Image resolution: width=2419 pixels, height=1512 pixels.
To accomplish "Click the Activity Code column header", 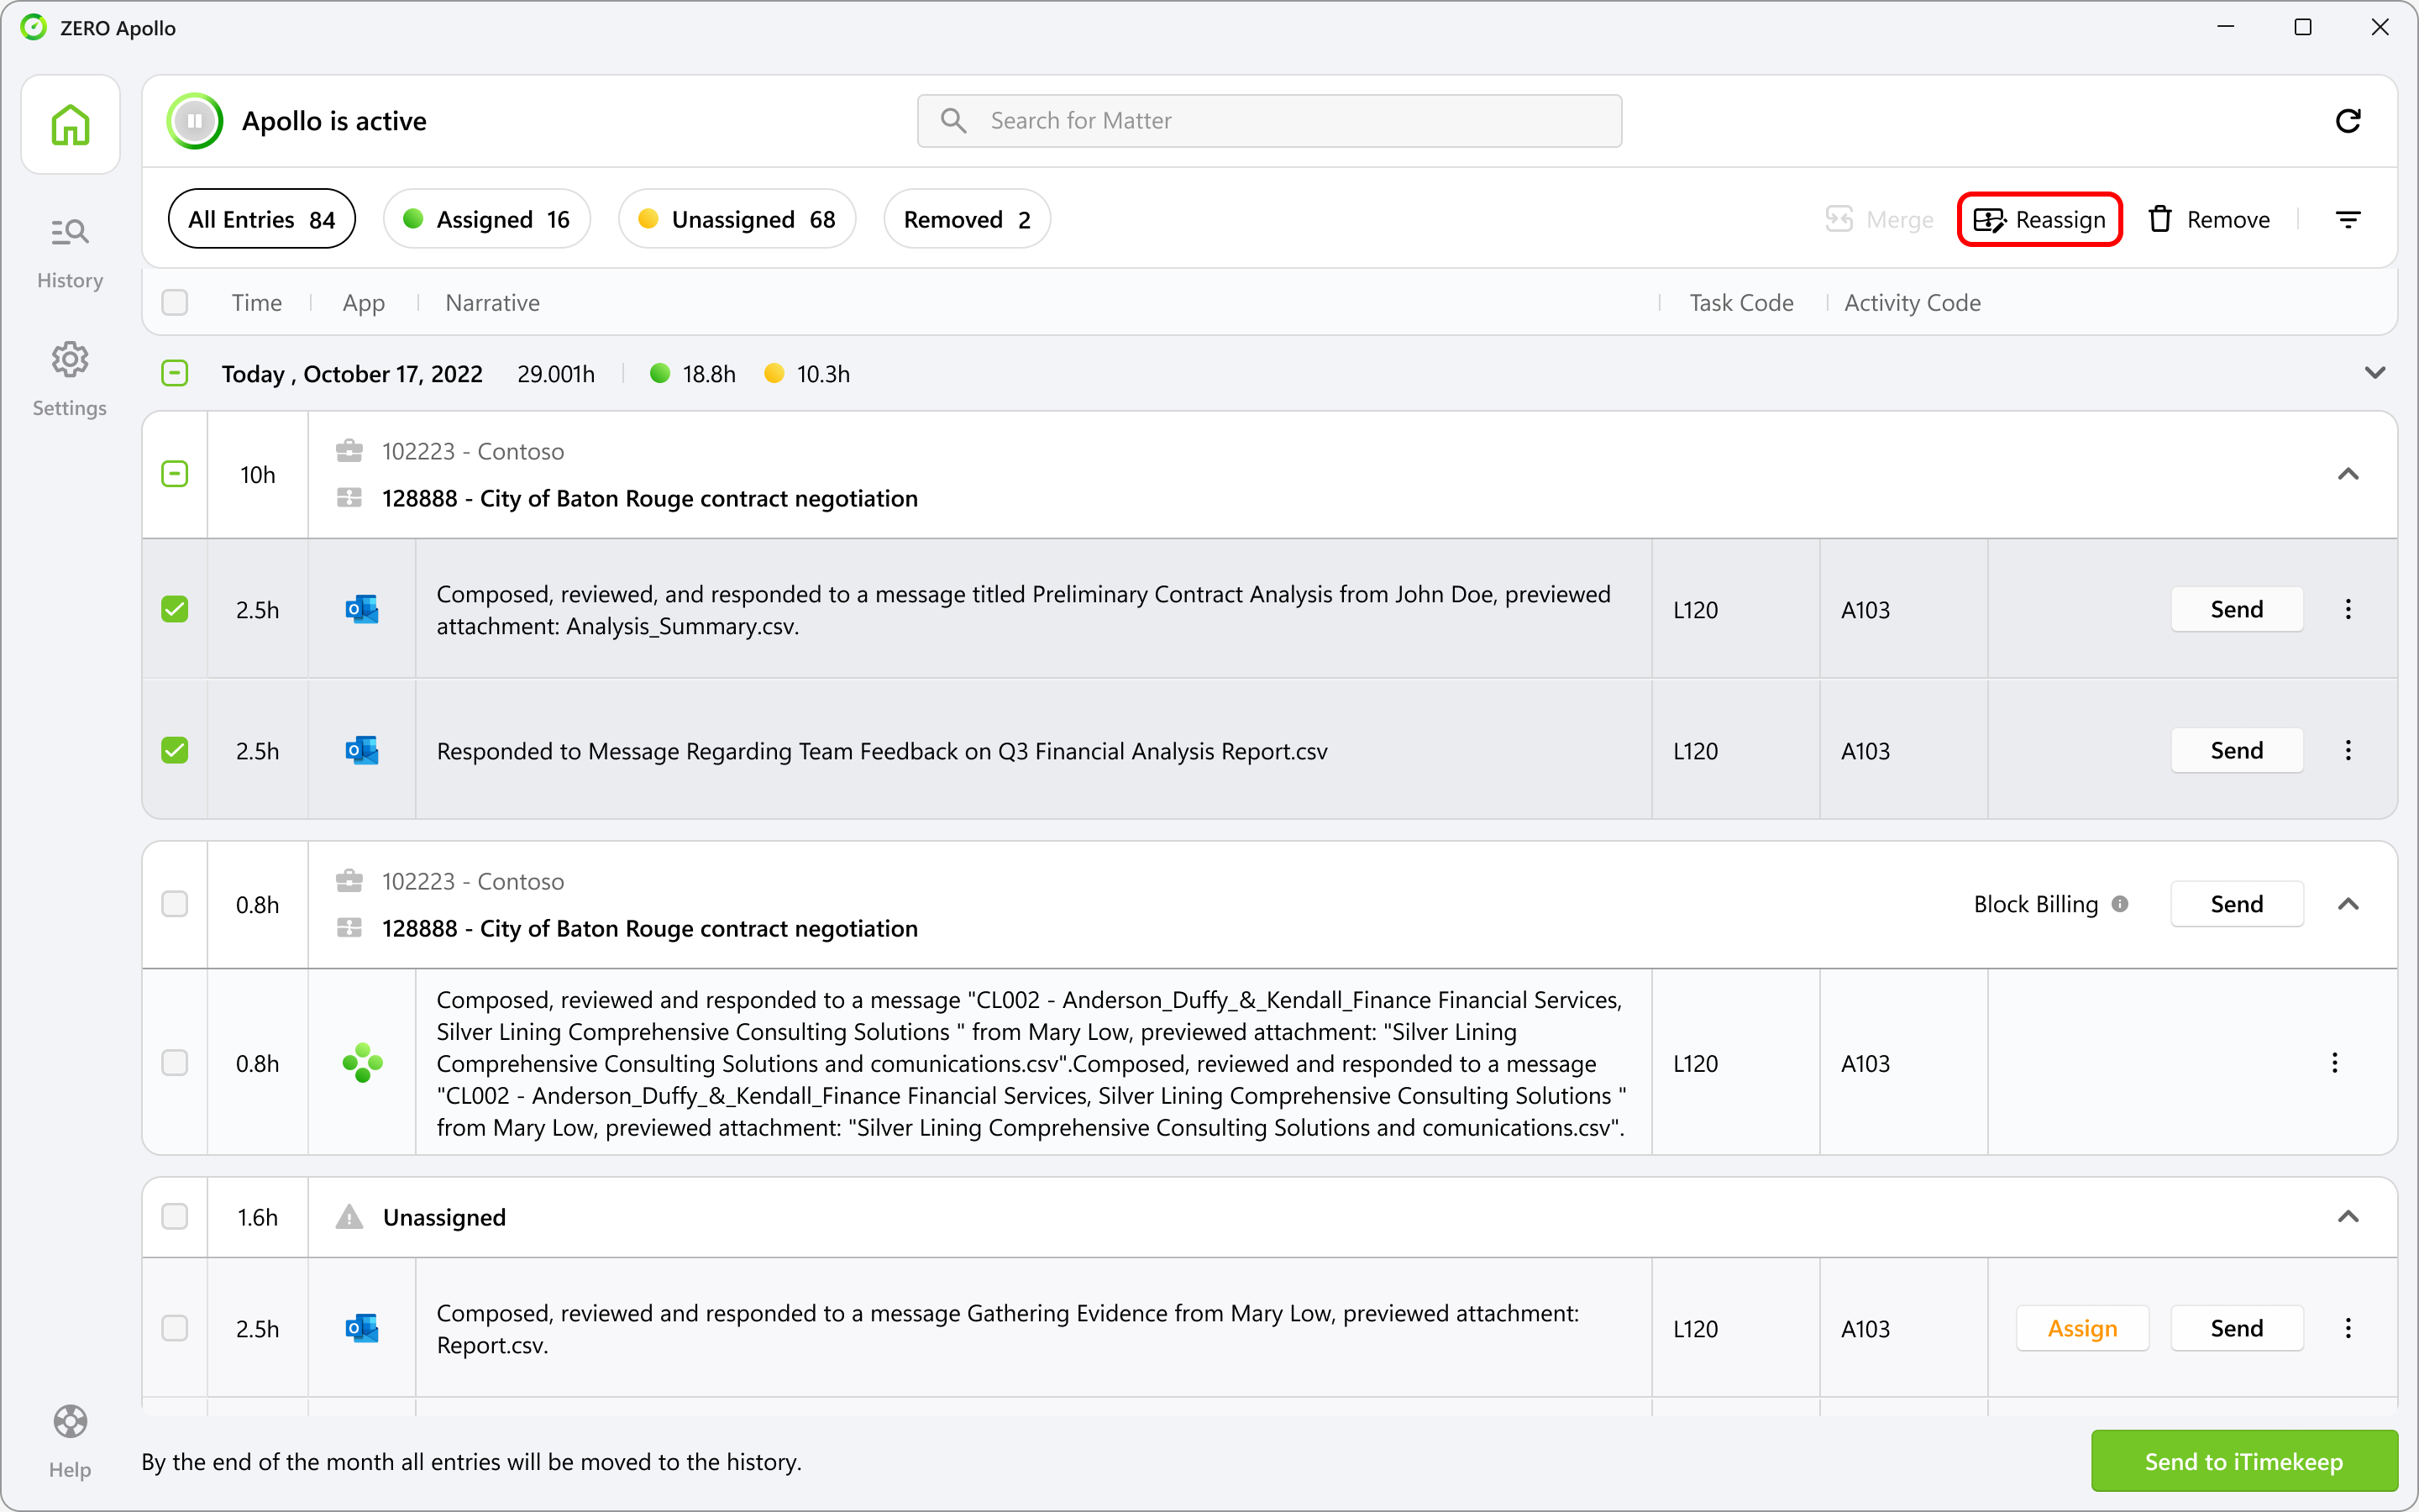I will click(1913, 302).
